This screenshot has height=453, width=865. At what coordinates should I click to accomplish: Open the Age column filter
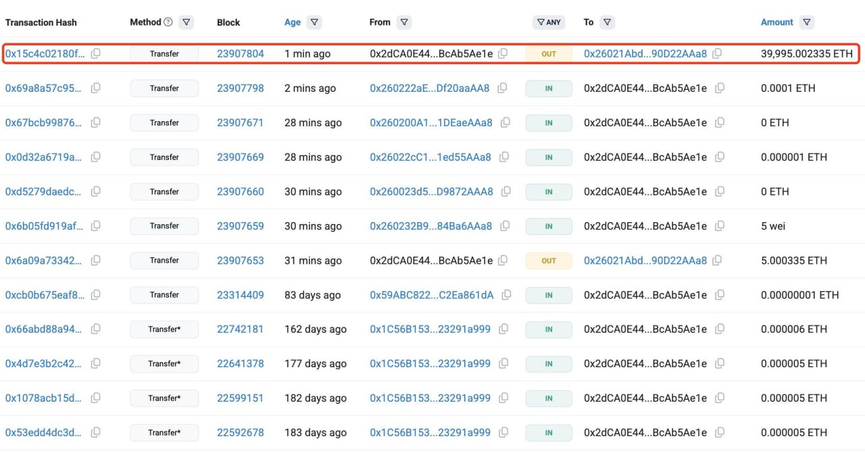tap(314, 22)
